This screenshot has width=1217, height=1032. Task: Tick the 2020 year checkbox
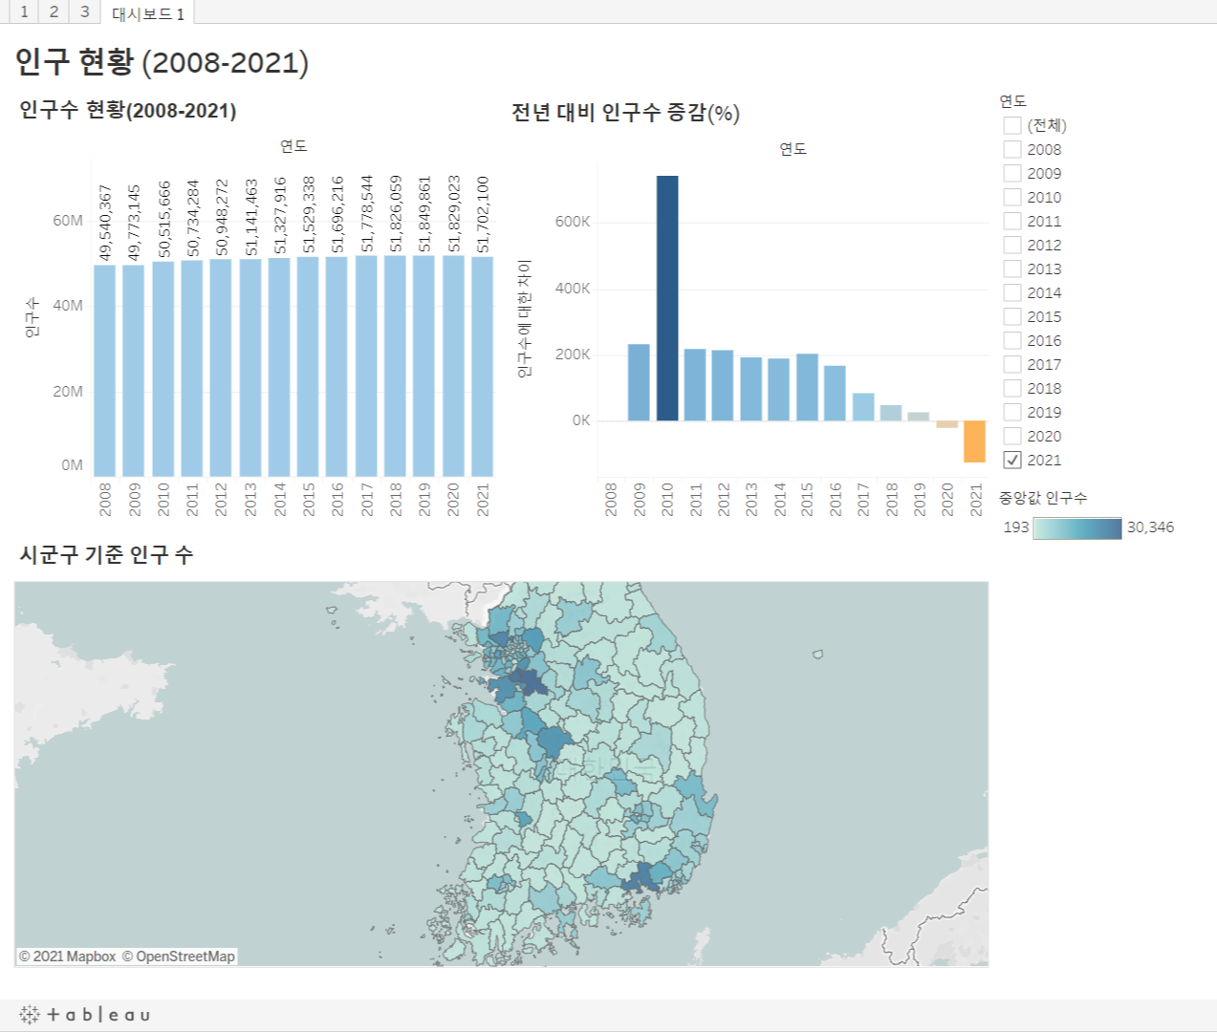click(1012, 436)
